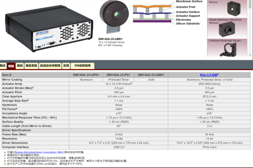253x168 pixels.
Task: Select the DM140A-35-P01 column header
Action: pyautogui.click(x=118, y=75)
